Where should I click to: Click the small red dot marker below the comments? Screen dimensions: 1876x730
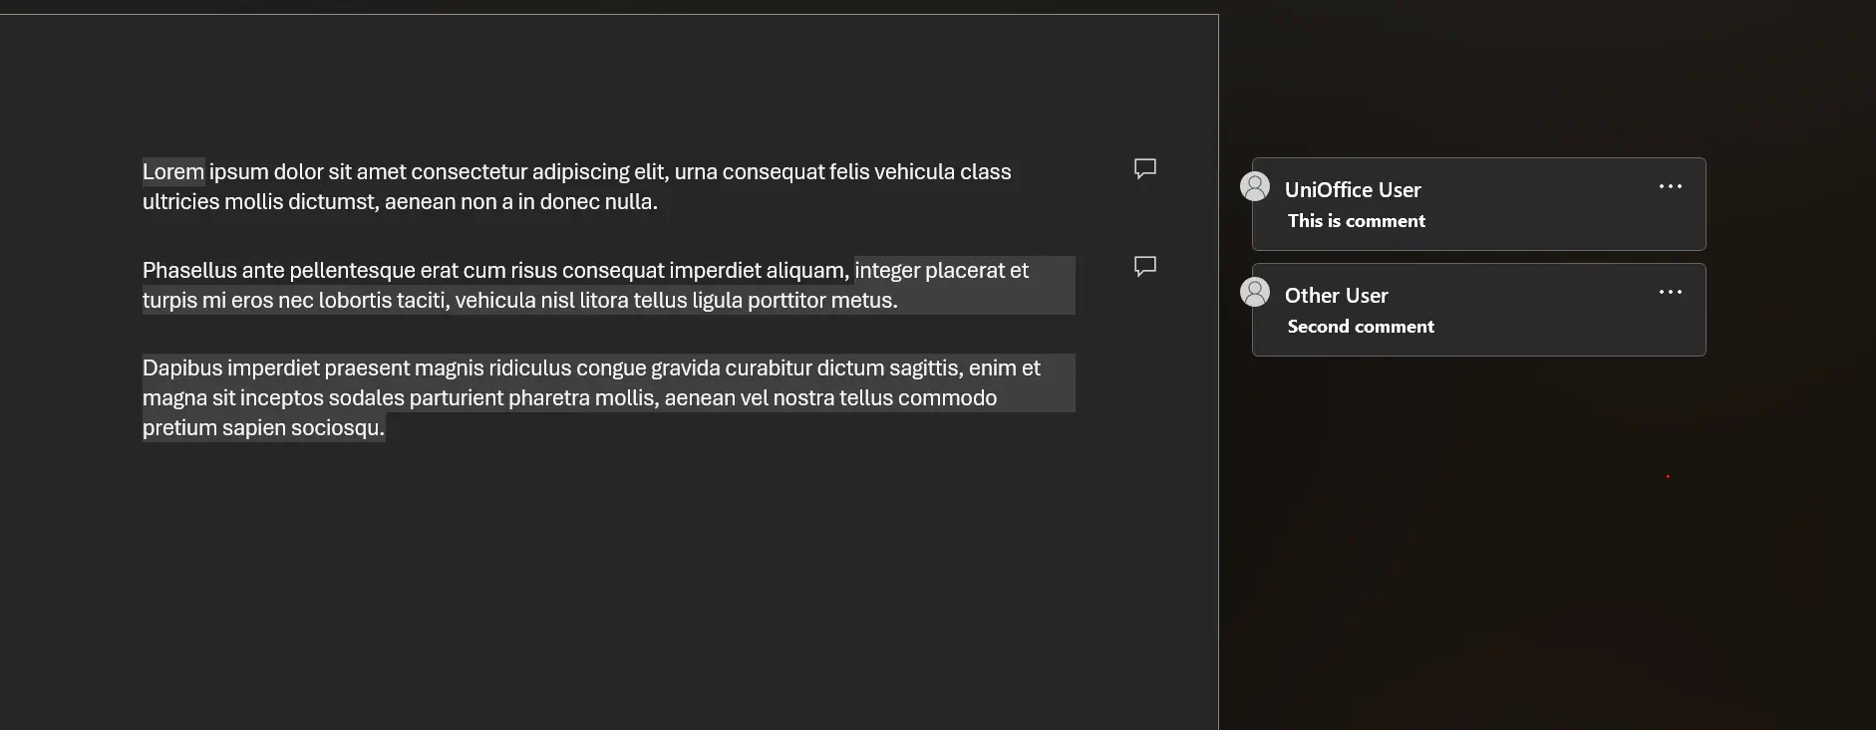pos(1669,476)
